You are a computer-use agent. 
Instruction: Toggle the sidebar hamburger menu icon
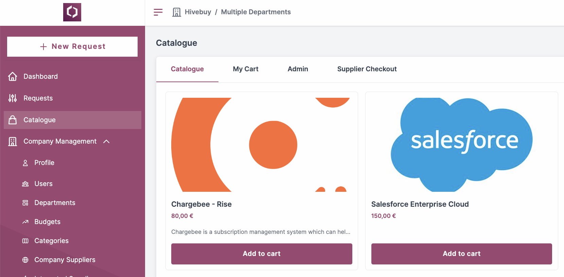[158, 12]
